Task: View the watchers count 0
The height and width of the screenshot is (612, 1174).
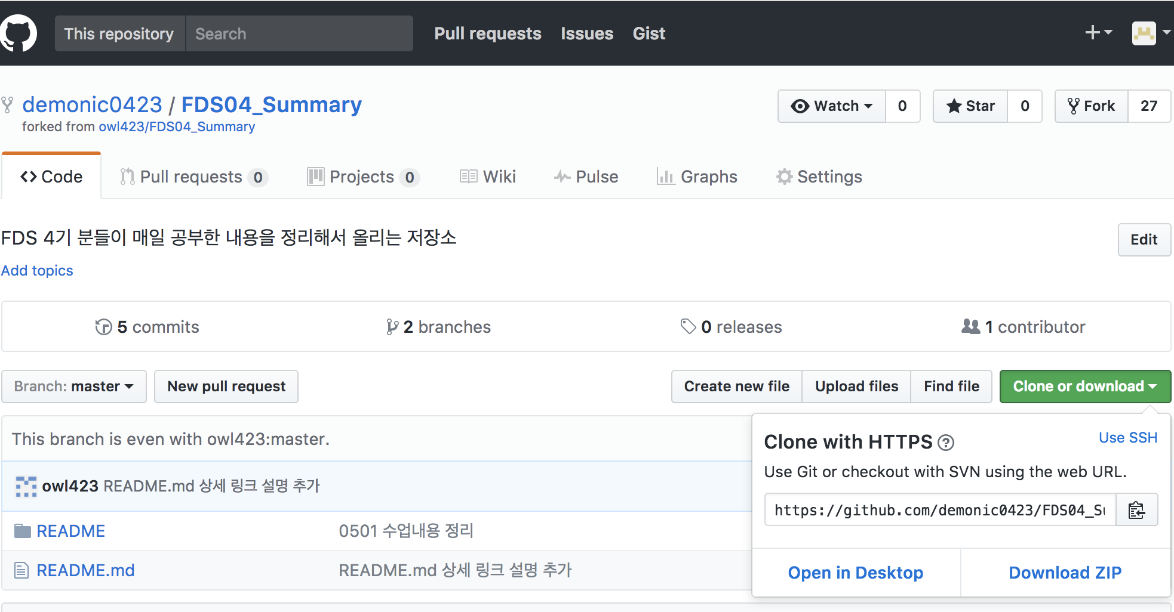Action: [x=902, y=106]
